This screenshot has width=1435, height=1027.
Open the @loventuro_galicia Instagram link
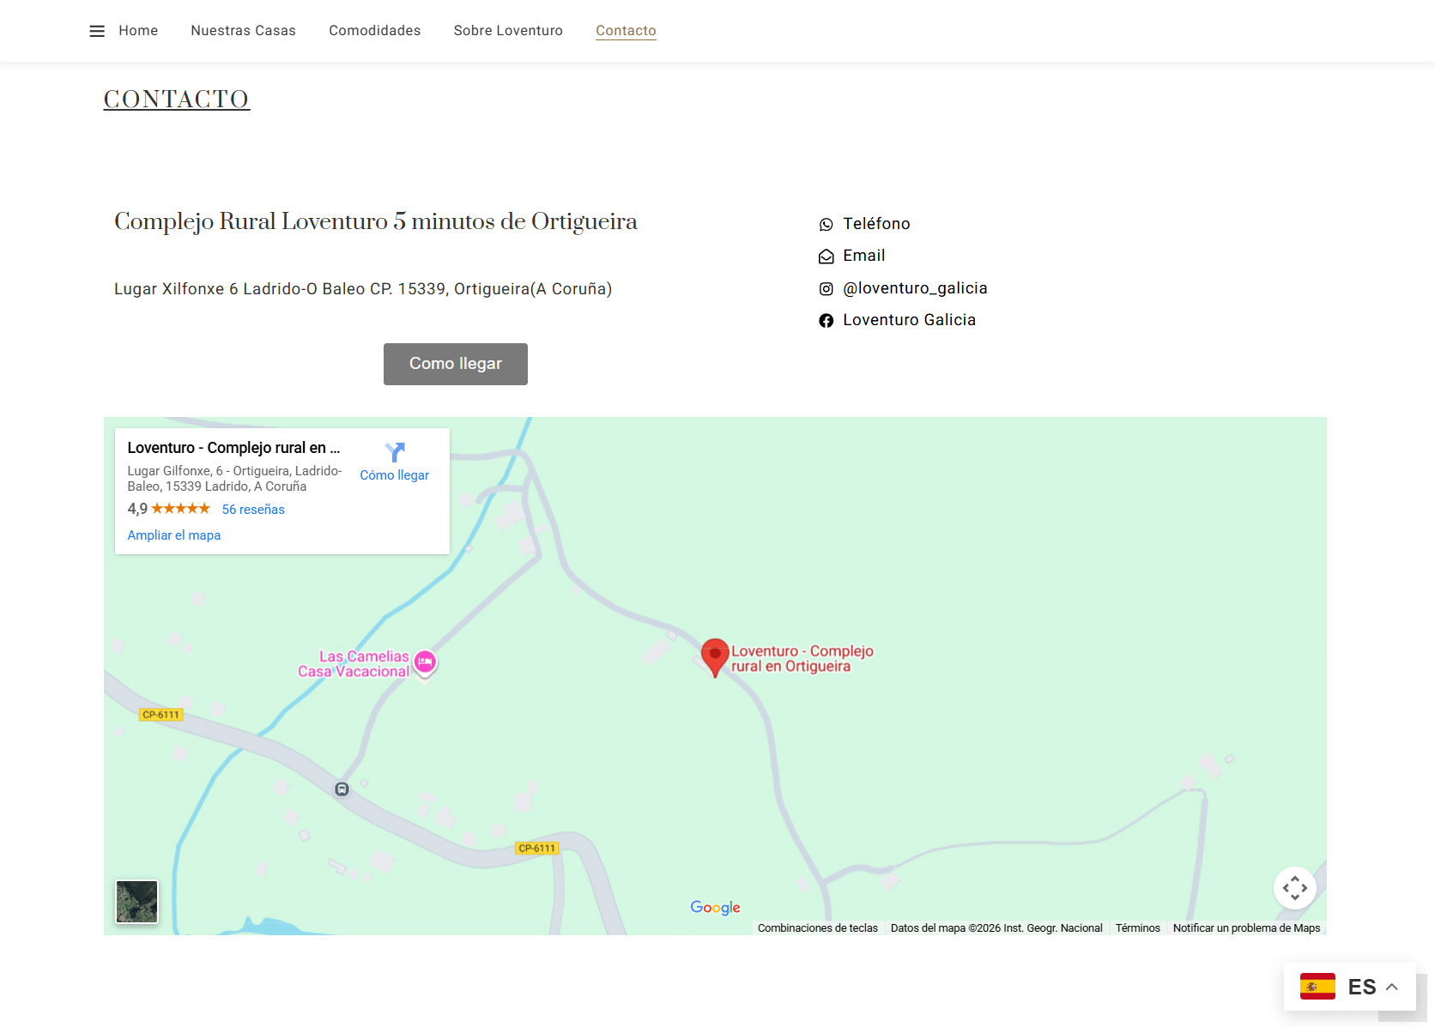[x=915, y=288]
